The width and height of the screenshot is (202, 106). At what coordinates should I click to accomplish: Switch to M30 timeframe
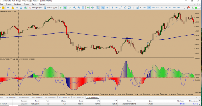tap(157, 8)
